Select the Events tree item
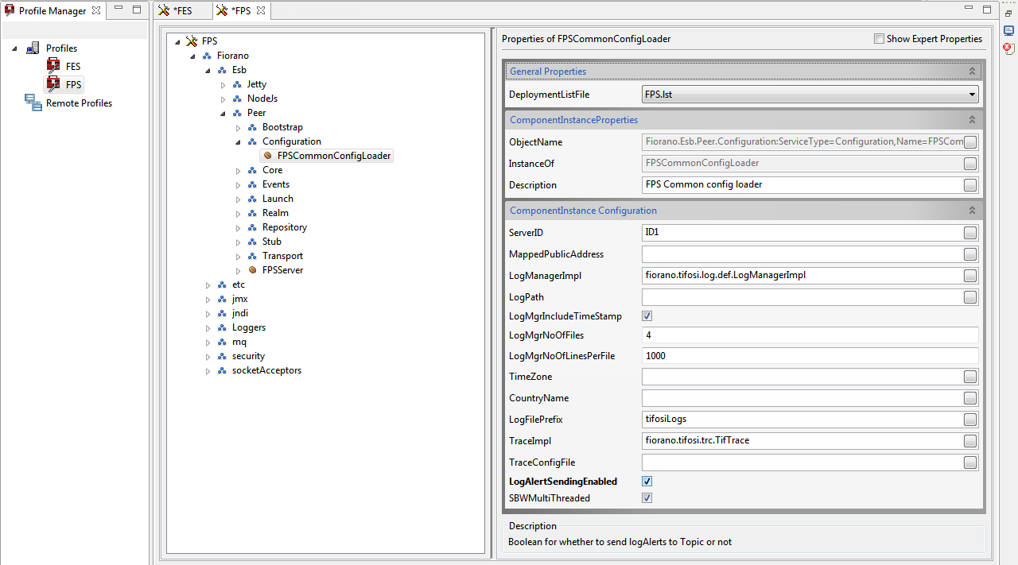Screen dimensions: 1018x565 click(276, 184)
